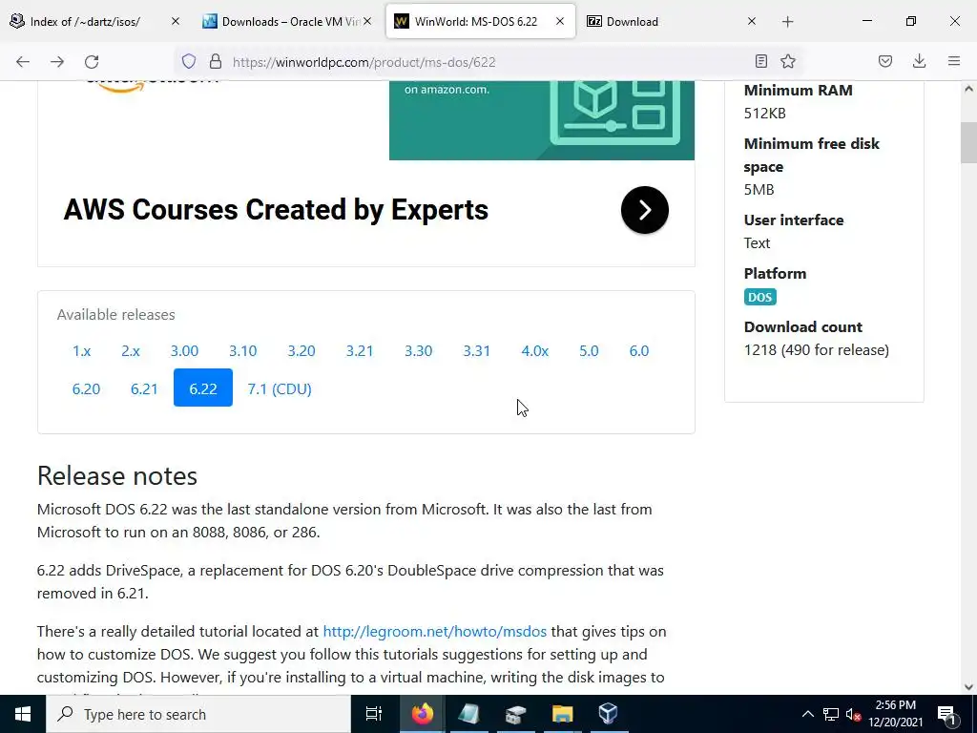Select release 3.31
The image size is (977, 733).
(477, 351)
